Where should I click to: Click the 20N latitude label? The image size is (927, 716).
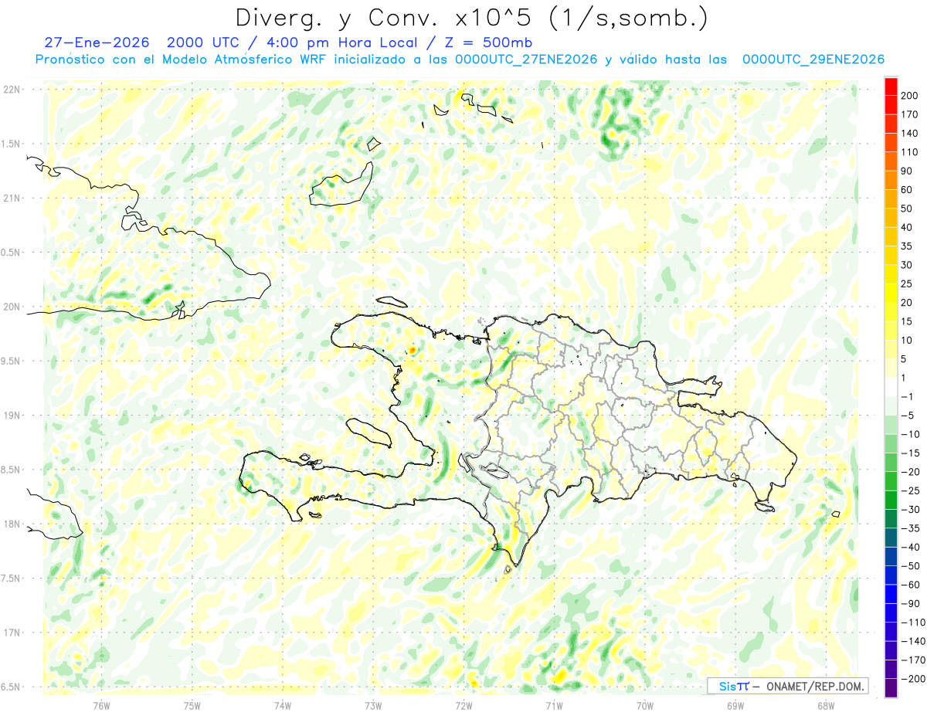[x=12, y=307]
